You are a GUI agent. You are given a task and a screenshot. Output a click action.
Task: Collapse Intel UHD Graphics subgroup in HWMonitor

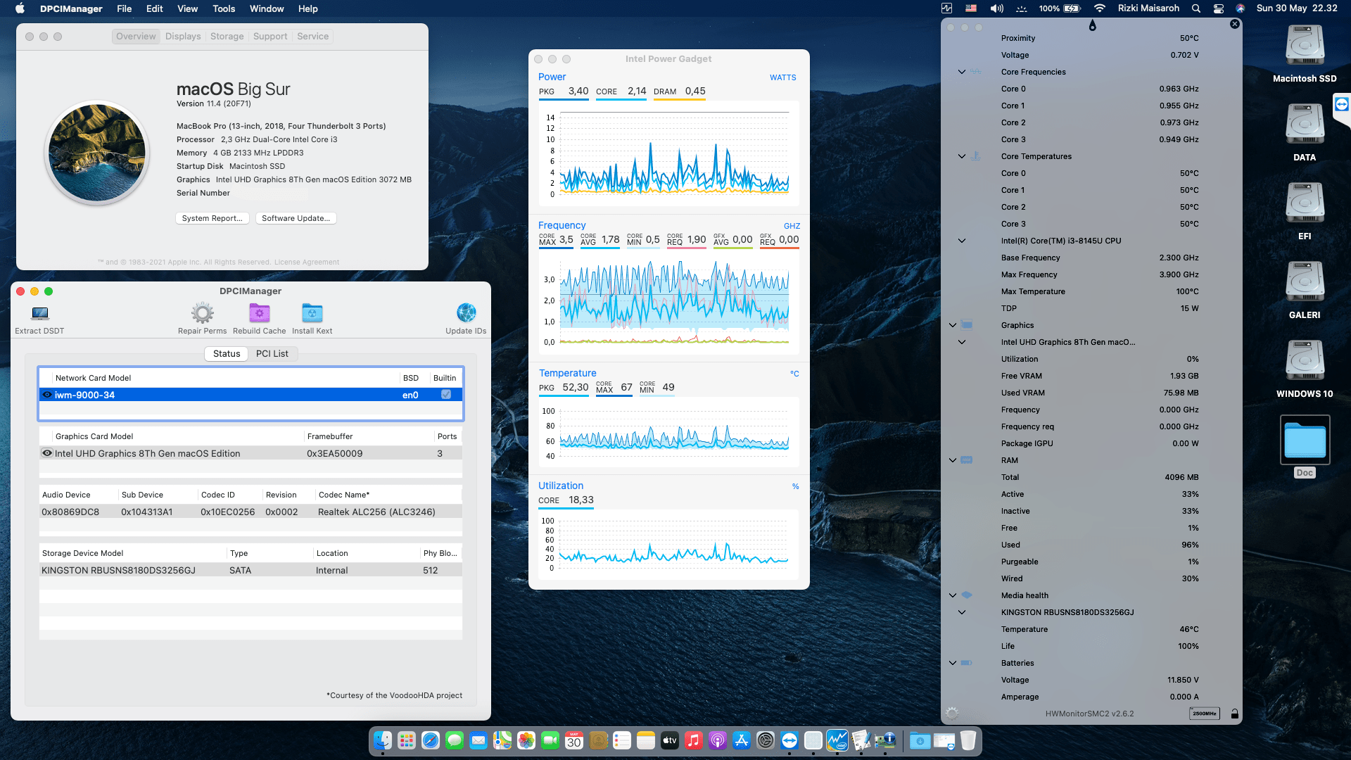click(962, 342)
